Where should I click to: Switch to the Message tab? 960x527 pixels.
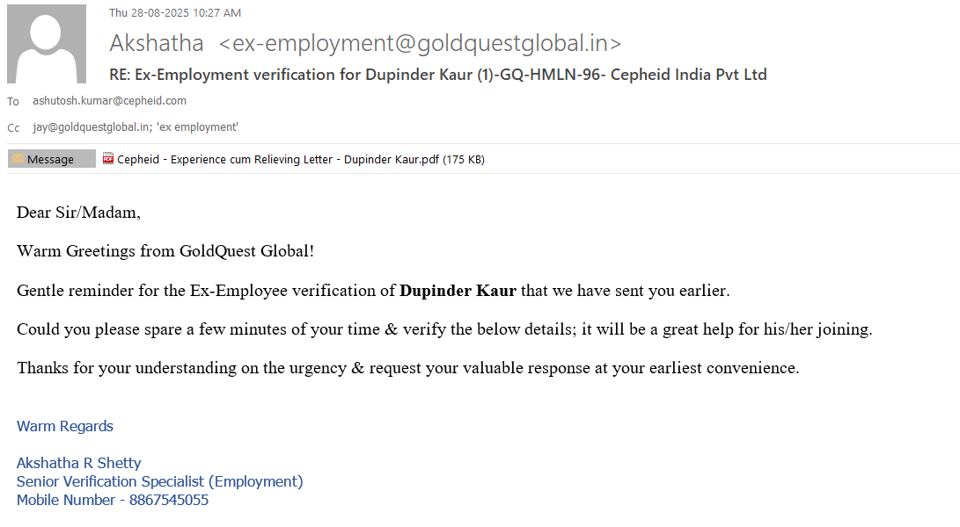[x=51, y=159]
